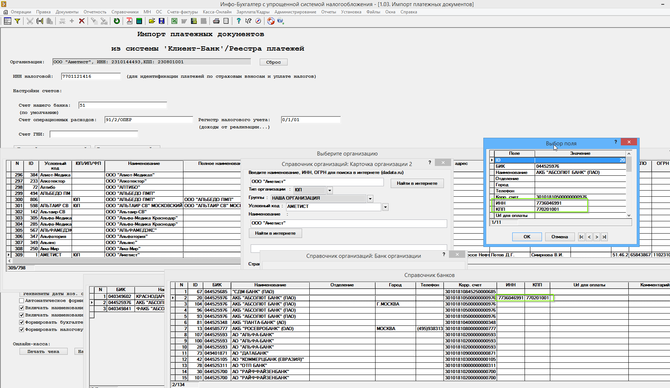Click the ИНН налоговой input field
Image resolution: width=670 pixels, height=388 pixels.
[x=91, y=76]
